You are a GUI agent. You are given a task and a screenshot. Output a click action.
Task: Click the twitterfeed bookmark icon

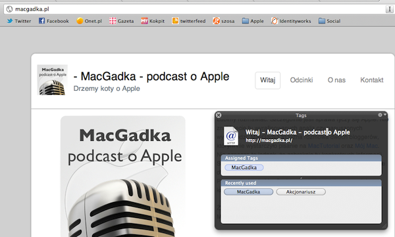coord(175,20)
